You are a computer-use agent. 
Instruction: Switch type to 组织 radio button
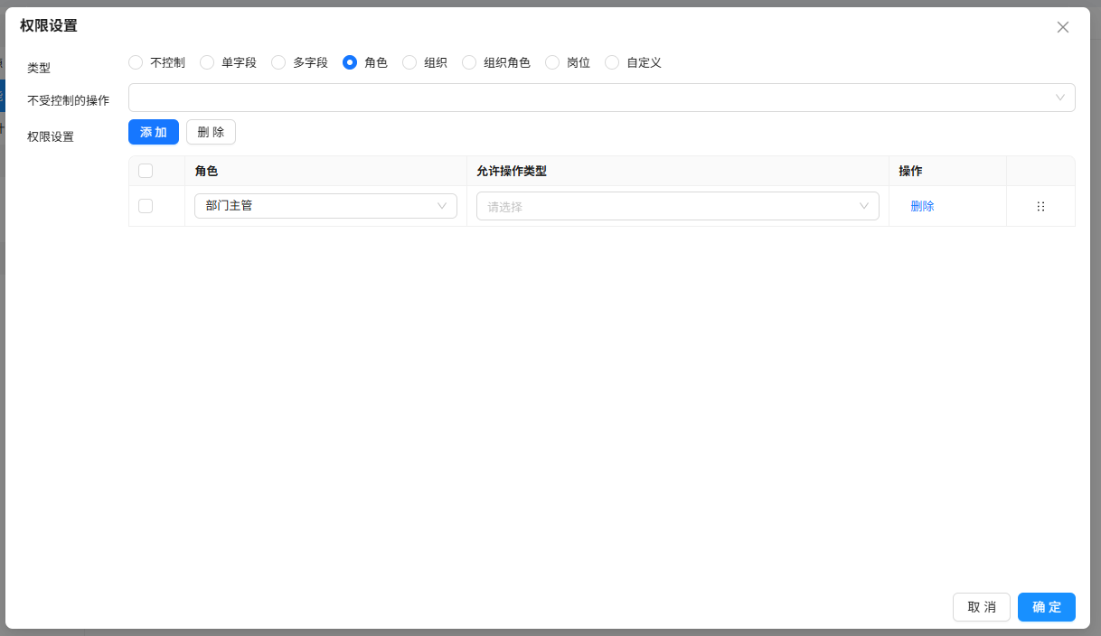point(409,62)
